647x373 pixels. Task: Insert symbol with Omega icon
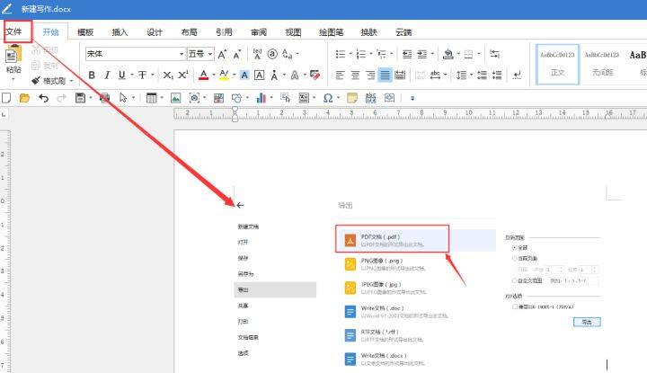tap(328, 98)
